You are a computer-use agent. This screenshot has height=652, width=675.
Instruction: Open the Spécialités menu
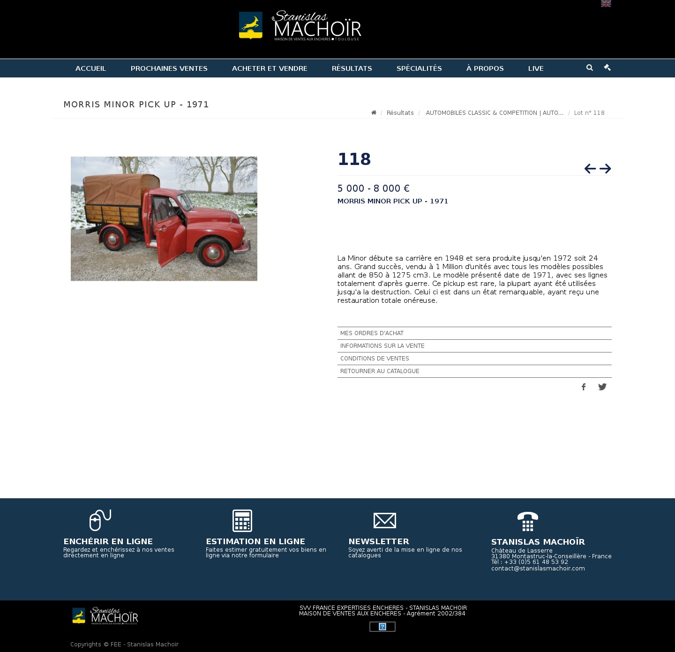[419, 68]
